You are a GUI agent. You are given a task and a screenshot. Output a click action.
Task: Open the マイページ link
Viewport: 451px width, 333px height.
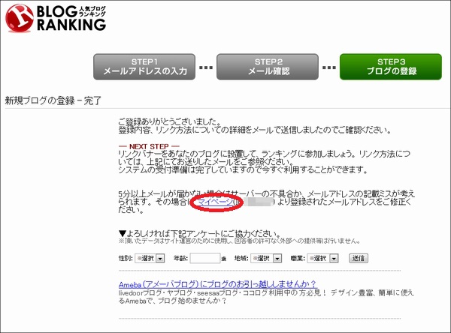[215, 202]
